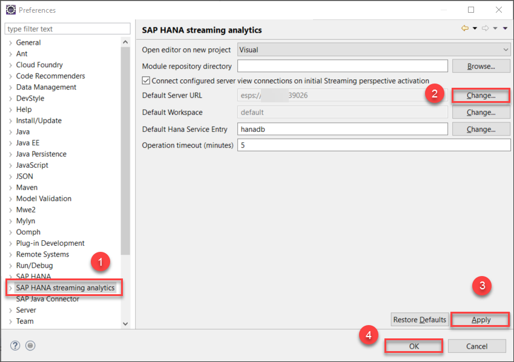Select Oomph preference category

(28, 232)
